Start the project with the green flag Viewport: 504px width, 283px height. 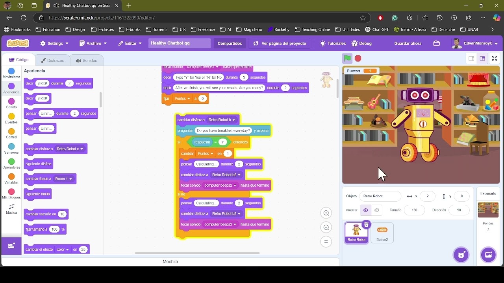point(347,58)
